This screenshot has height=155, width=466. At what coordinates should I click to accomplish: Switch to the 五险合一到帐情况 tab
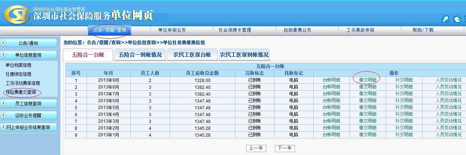click(140, 55)
